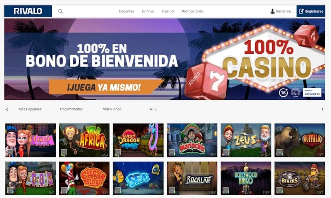Click the search magnifier icon
This screenshot has width=331, height=198.
(60, 11)
